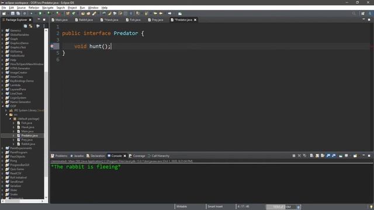374x210 pixels.
Task: Click Remove All Terminated Launches in Console
Action: (x=304, y=156)
